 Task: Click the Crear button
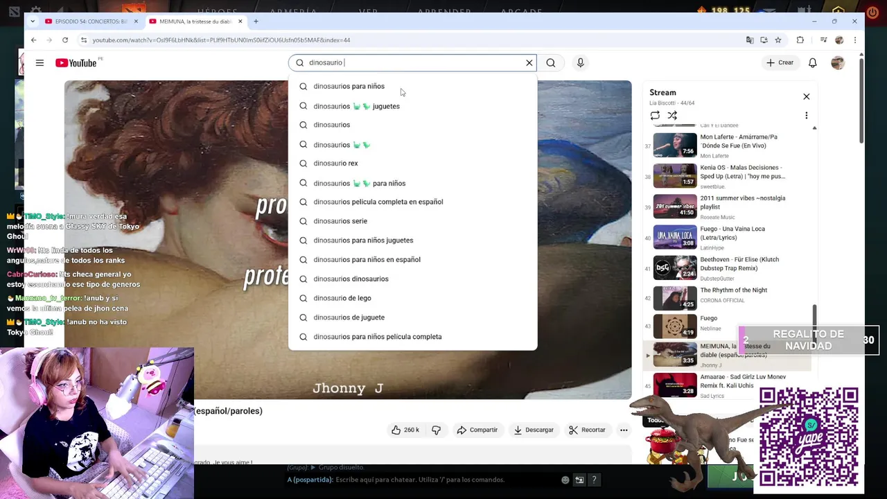coord(780,63)
